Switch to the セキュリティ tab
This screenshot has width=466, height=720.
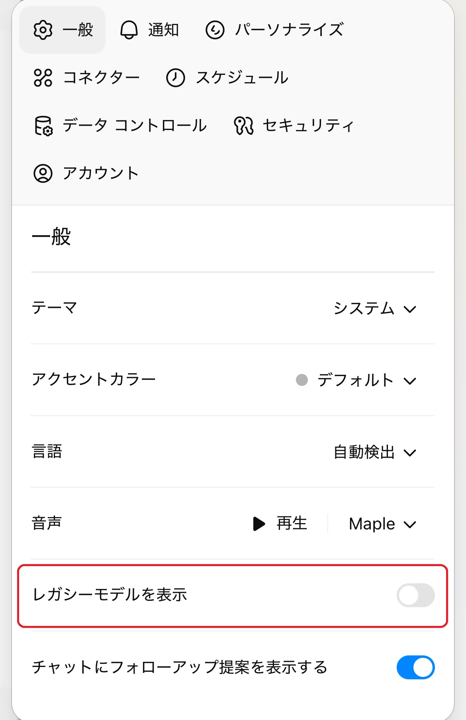point(294,126)
